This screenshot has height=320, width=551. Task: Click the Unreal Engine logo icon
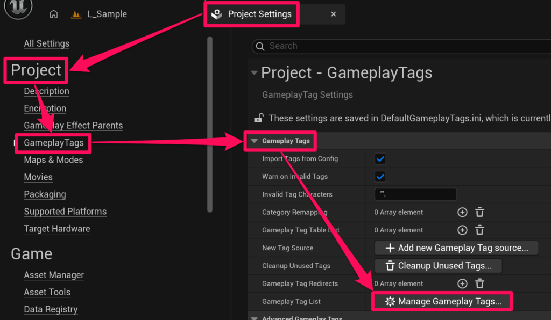tap(18, 8)
